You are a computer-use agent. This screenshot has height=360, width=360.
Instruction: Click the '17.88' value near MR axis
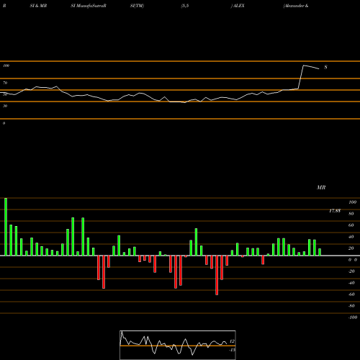coord(335,211)
